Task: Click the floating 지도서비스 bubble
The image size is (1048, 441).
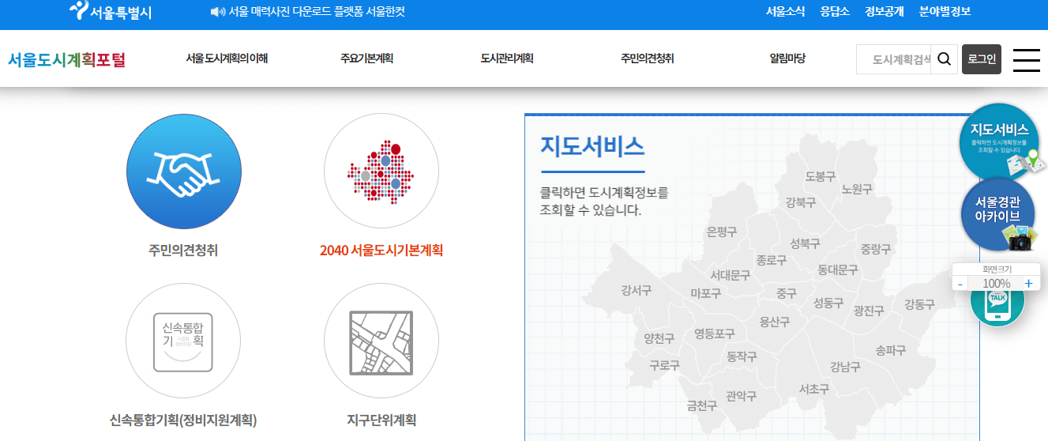Action: click(x=1000, y=142)
